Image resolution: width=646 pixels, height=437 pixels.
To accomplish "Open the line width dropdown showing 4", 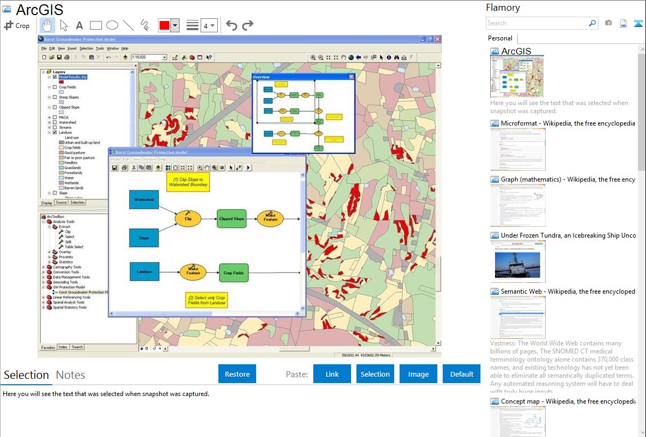I will (209, 26).
